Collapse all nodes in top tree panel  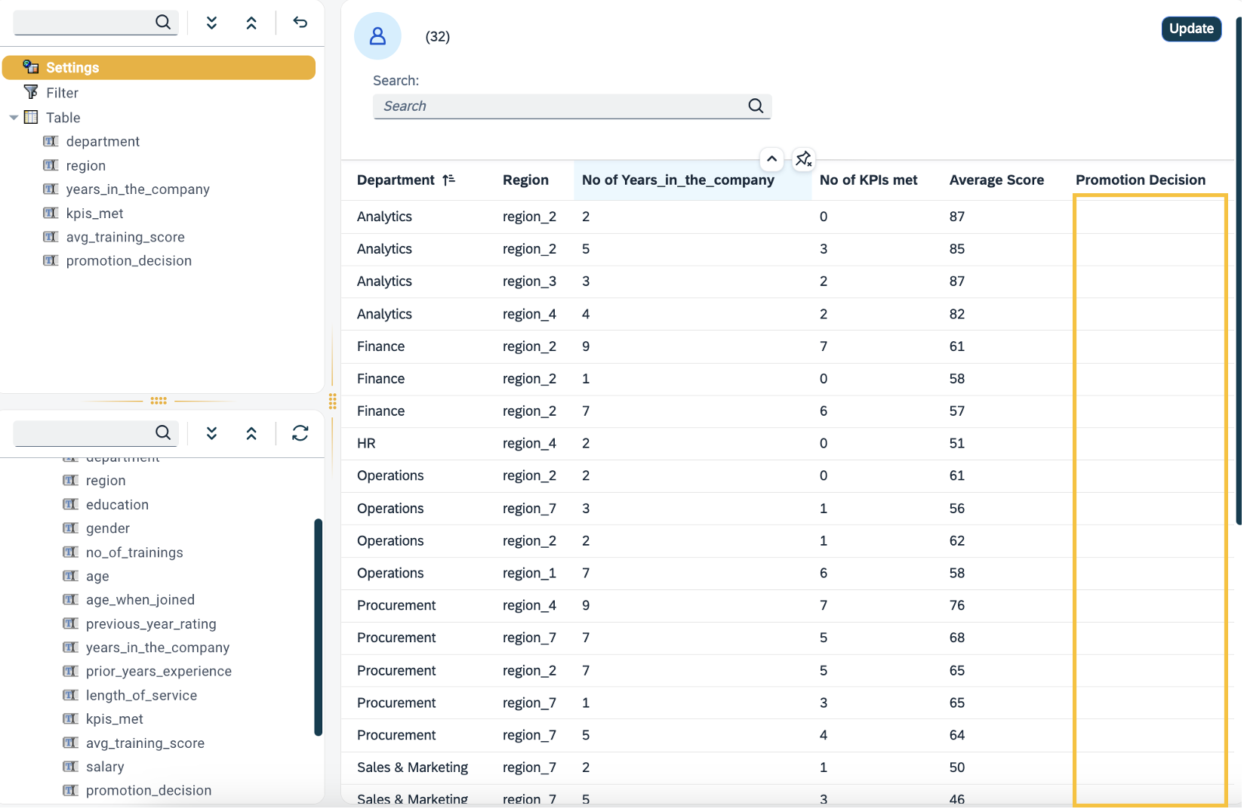(x=251, y=23)
